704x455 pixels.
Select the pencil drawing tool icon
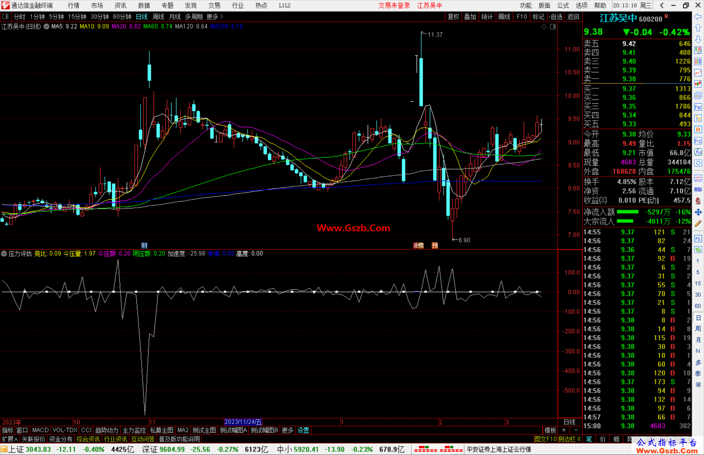pos(698,224)
